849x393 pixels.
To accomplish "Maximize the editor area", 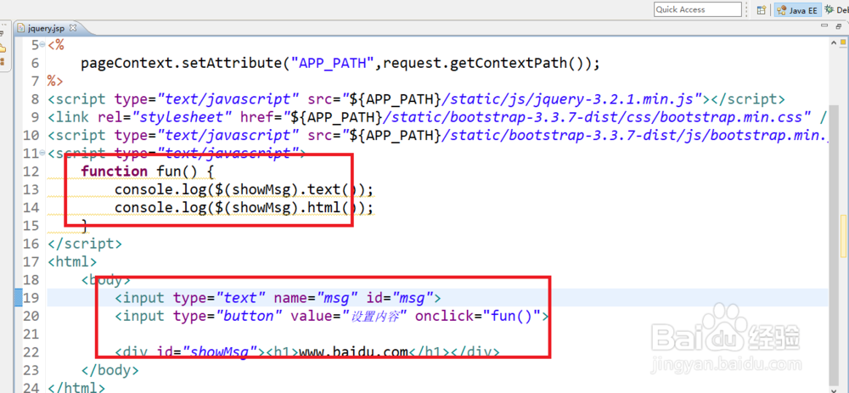I will [x=840, y=26].
